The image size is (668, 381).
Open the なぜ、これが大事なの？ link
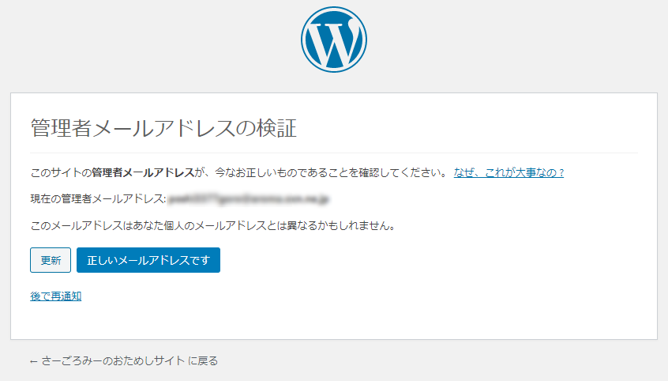point(509,172)
